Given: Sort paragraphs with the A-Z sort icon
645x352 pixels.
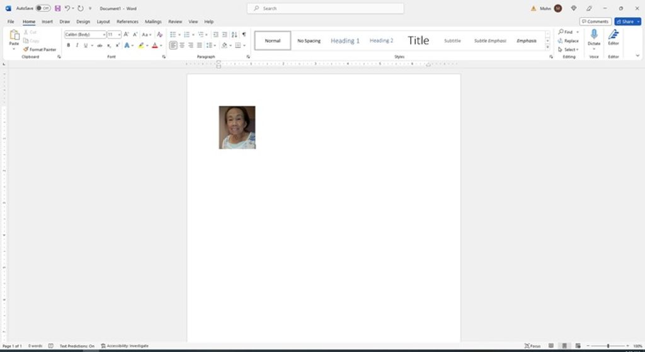Looking at the screenshot, I should (x=234, y=35).
